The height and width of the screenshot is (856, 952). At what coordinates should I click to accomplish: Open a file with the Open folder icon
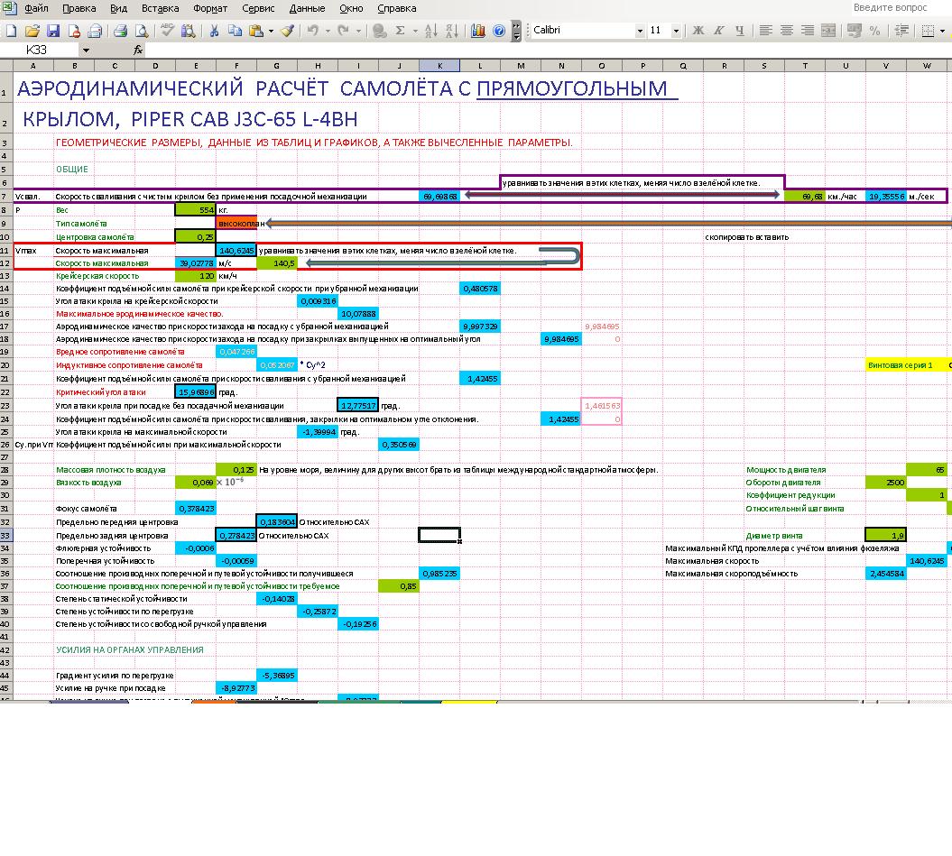click(32, 31)
